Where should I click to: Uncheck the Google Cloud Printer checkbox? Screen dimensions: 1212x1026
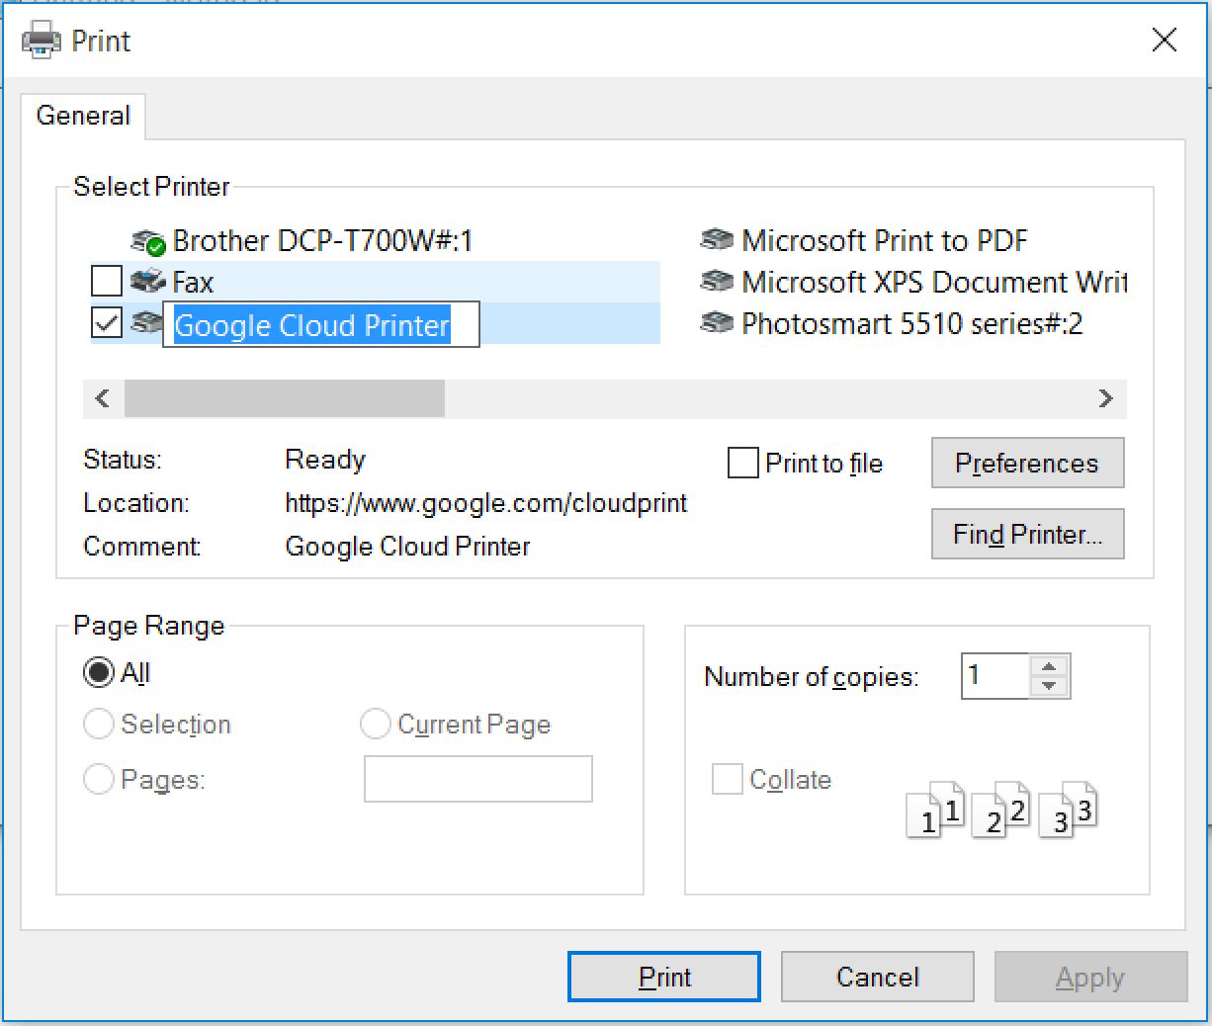(x=107, y=323)
